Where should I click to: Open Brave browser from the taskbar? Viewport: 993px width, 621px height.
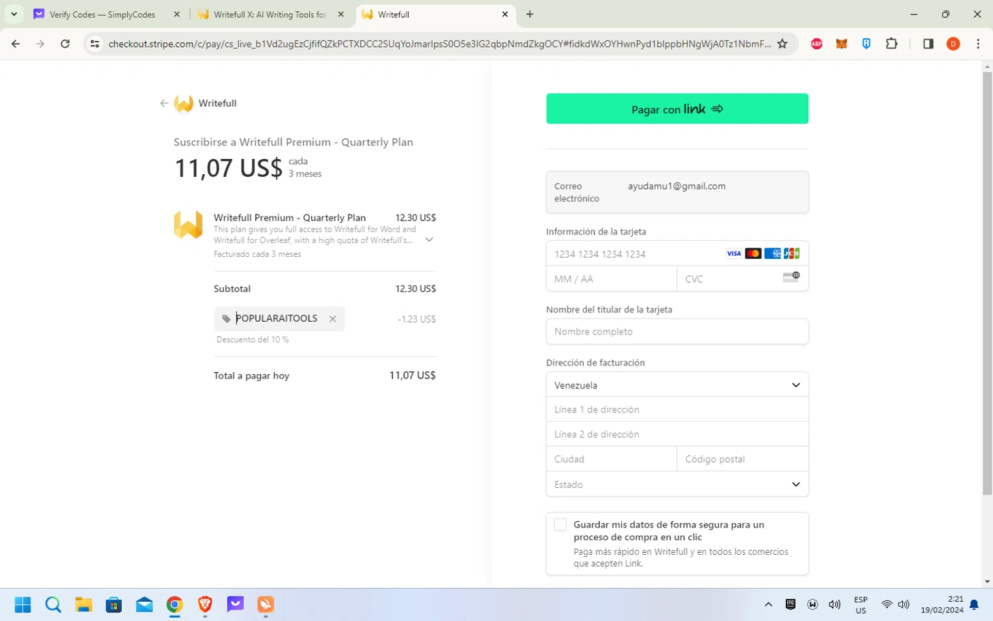tap(205, 604)
